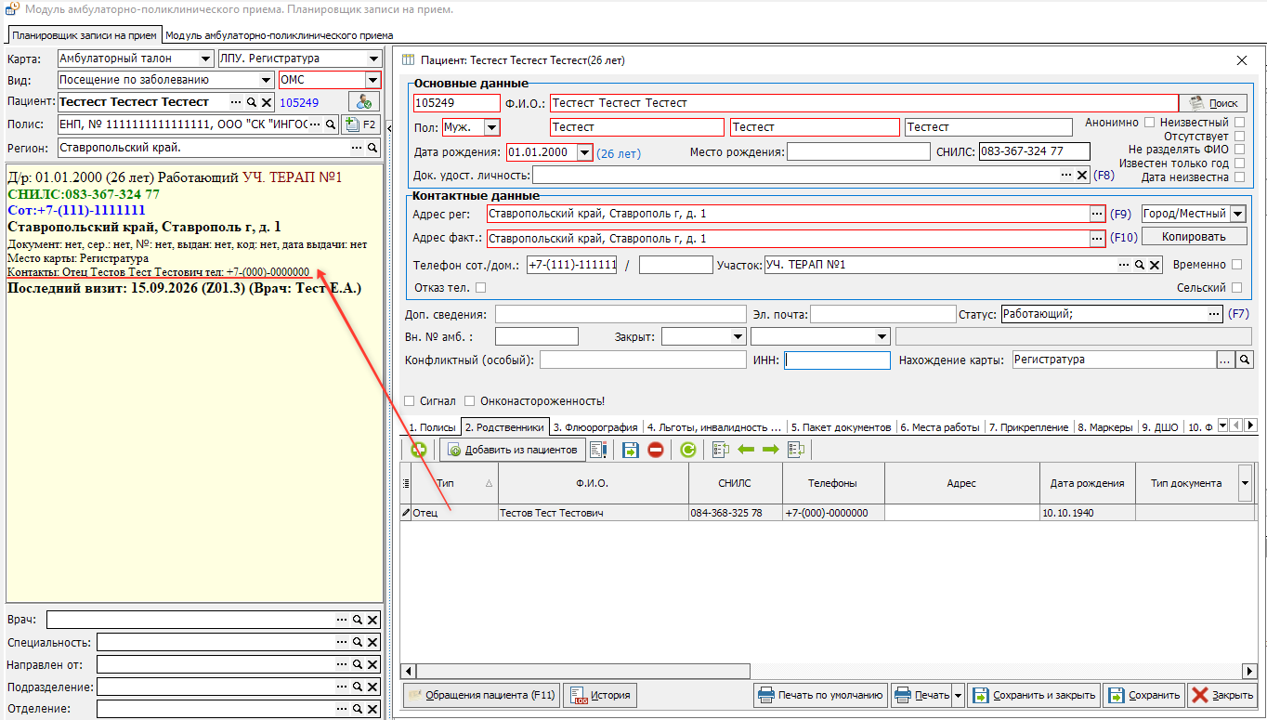This screenshot has width=1267, height=720.
Task: Expand the Карта dropdown showing Амбулаторный талон
Action: (205, 59)
